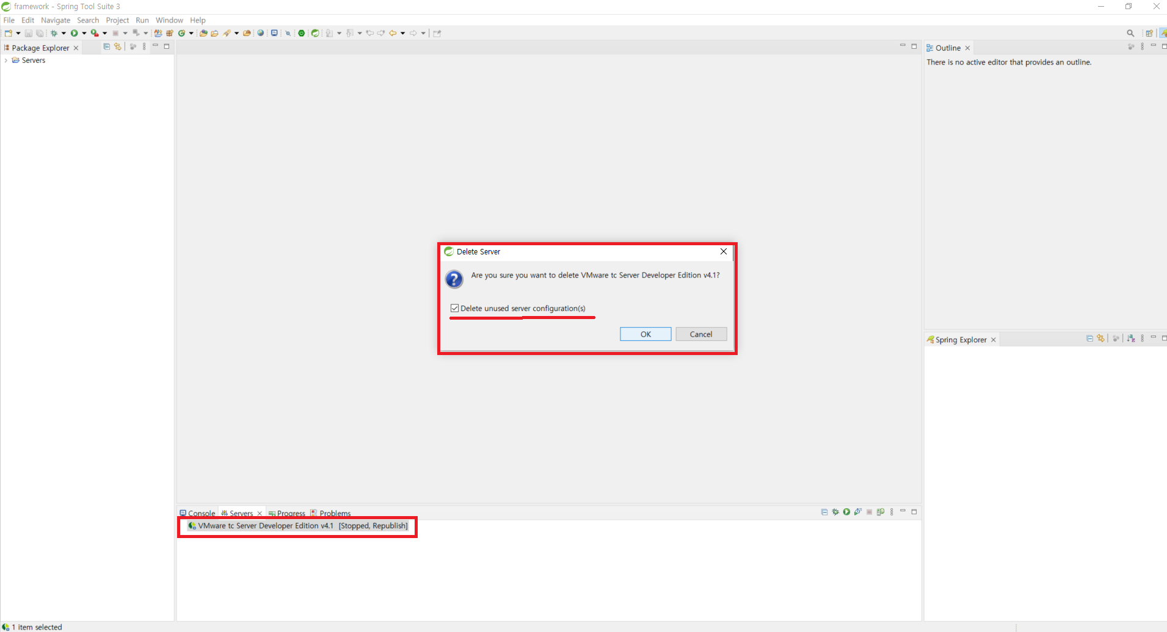Cancel the Delete Server dialog
The height and width of the screenshot is (632, 1167).
pyautogui.click(x=701, y=334)
